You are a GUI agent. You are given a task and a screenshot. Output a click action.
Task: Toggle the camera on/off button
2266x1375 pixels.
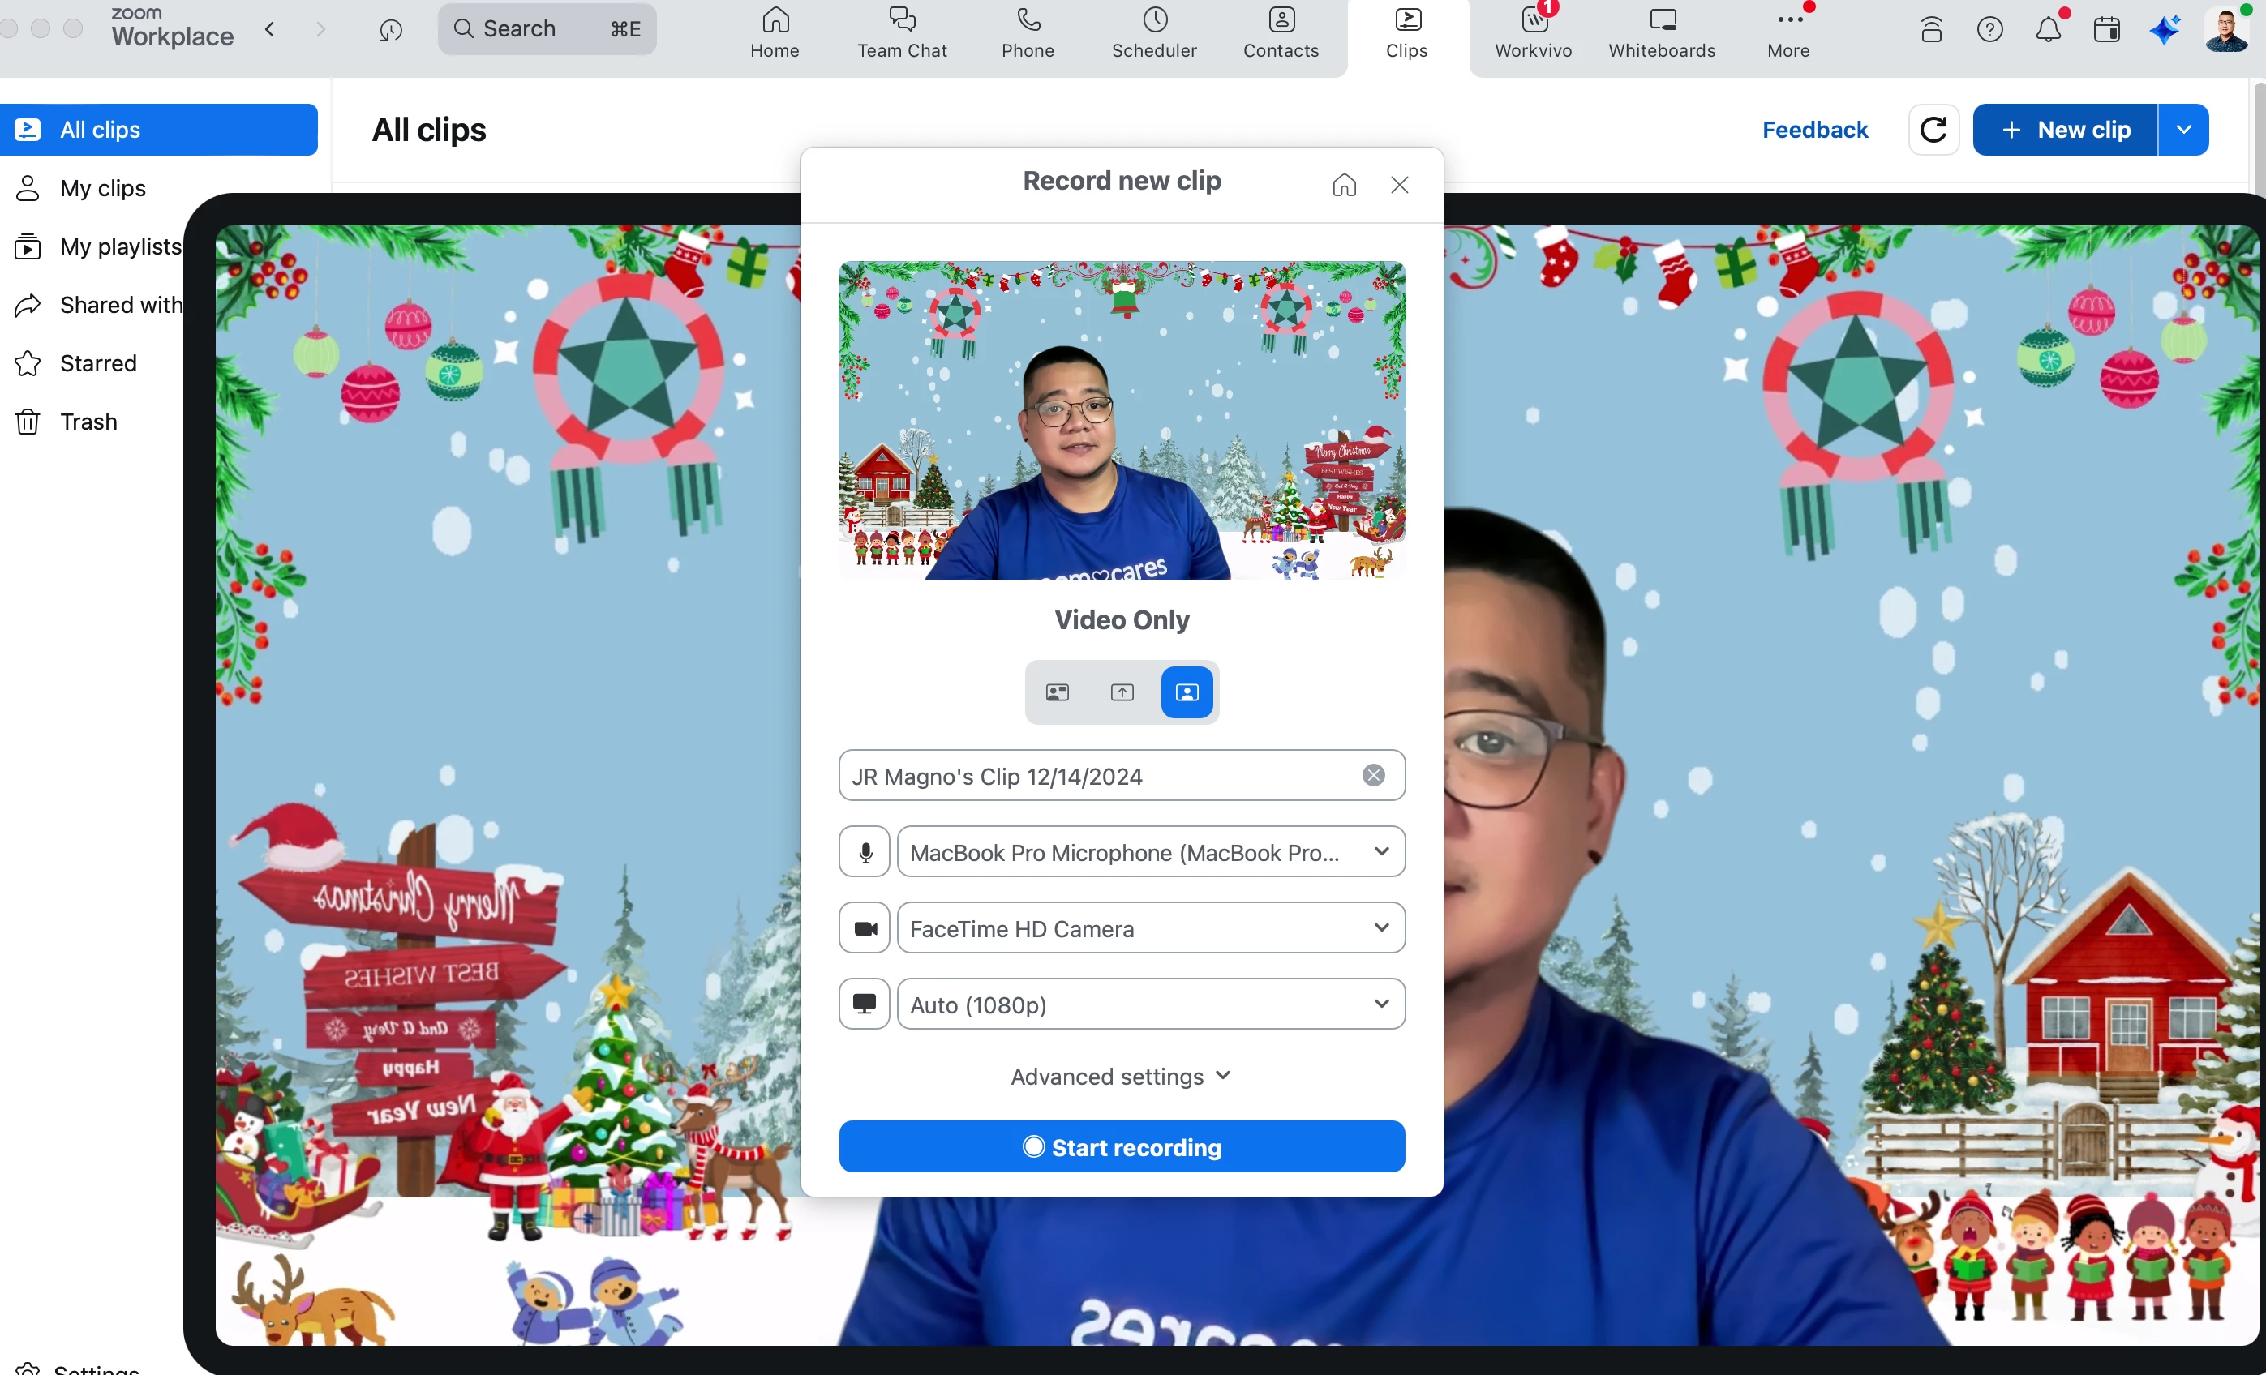[x=864, y=927]
